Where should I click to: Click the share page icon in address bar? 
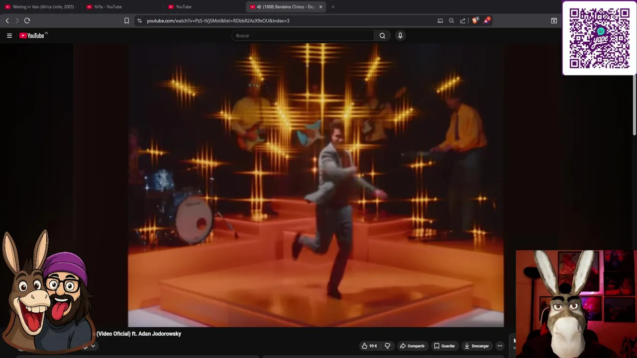tap(463, 20)
